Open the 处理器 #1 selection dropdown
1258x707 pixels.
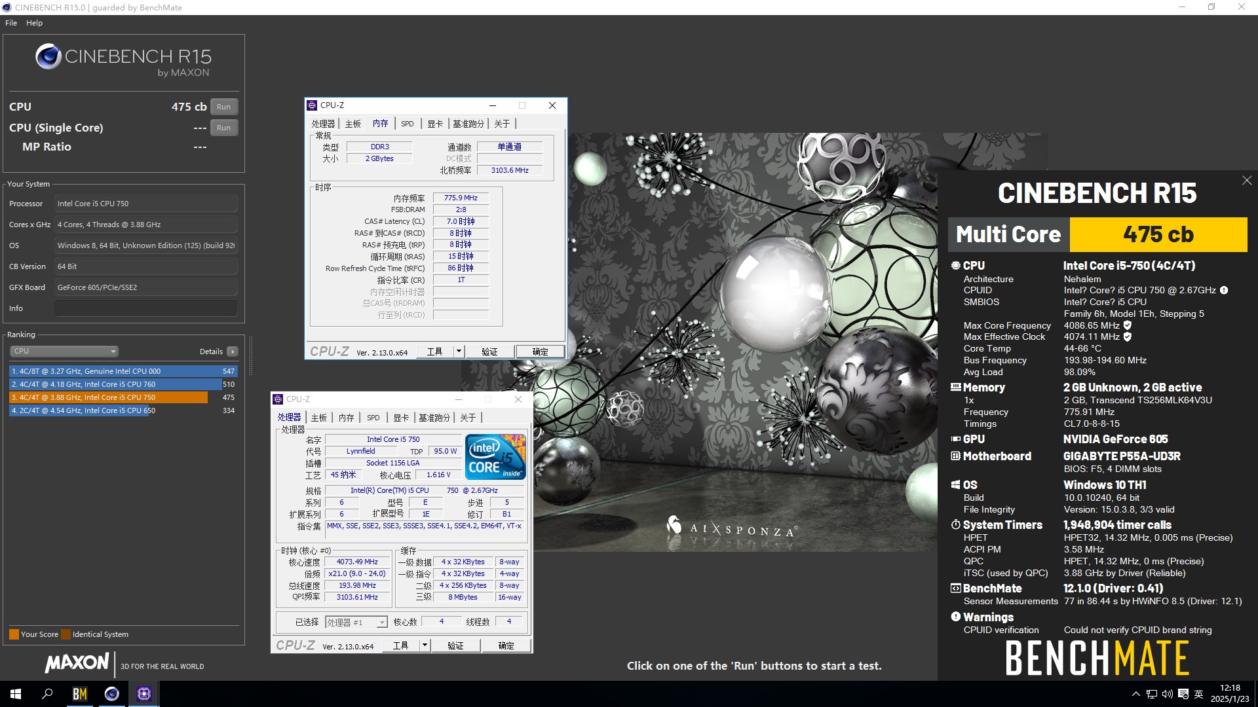point(356,623)
